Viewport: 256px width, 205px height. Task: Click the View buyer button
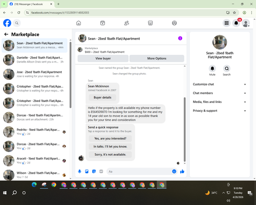point(103,58)
